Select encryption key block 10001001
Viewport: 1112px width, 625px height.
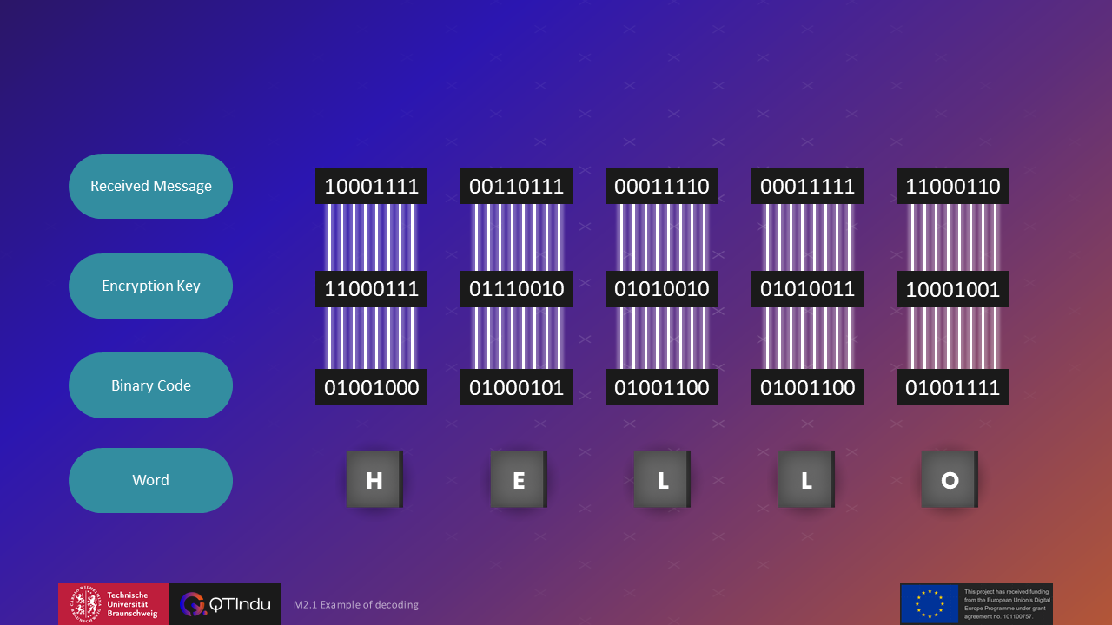tap(953, 289)
